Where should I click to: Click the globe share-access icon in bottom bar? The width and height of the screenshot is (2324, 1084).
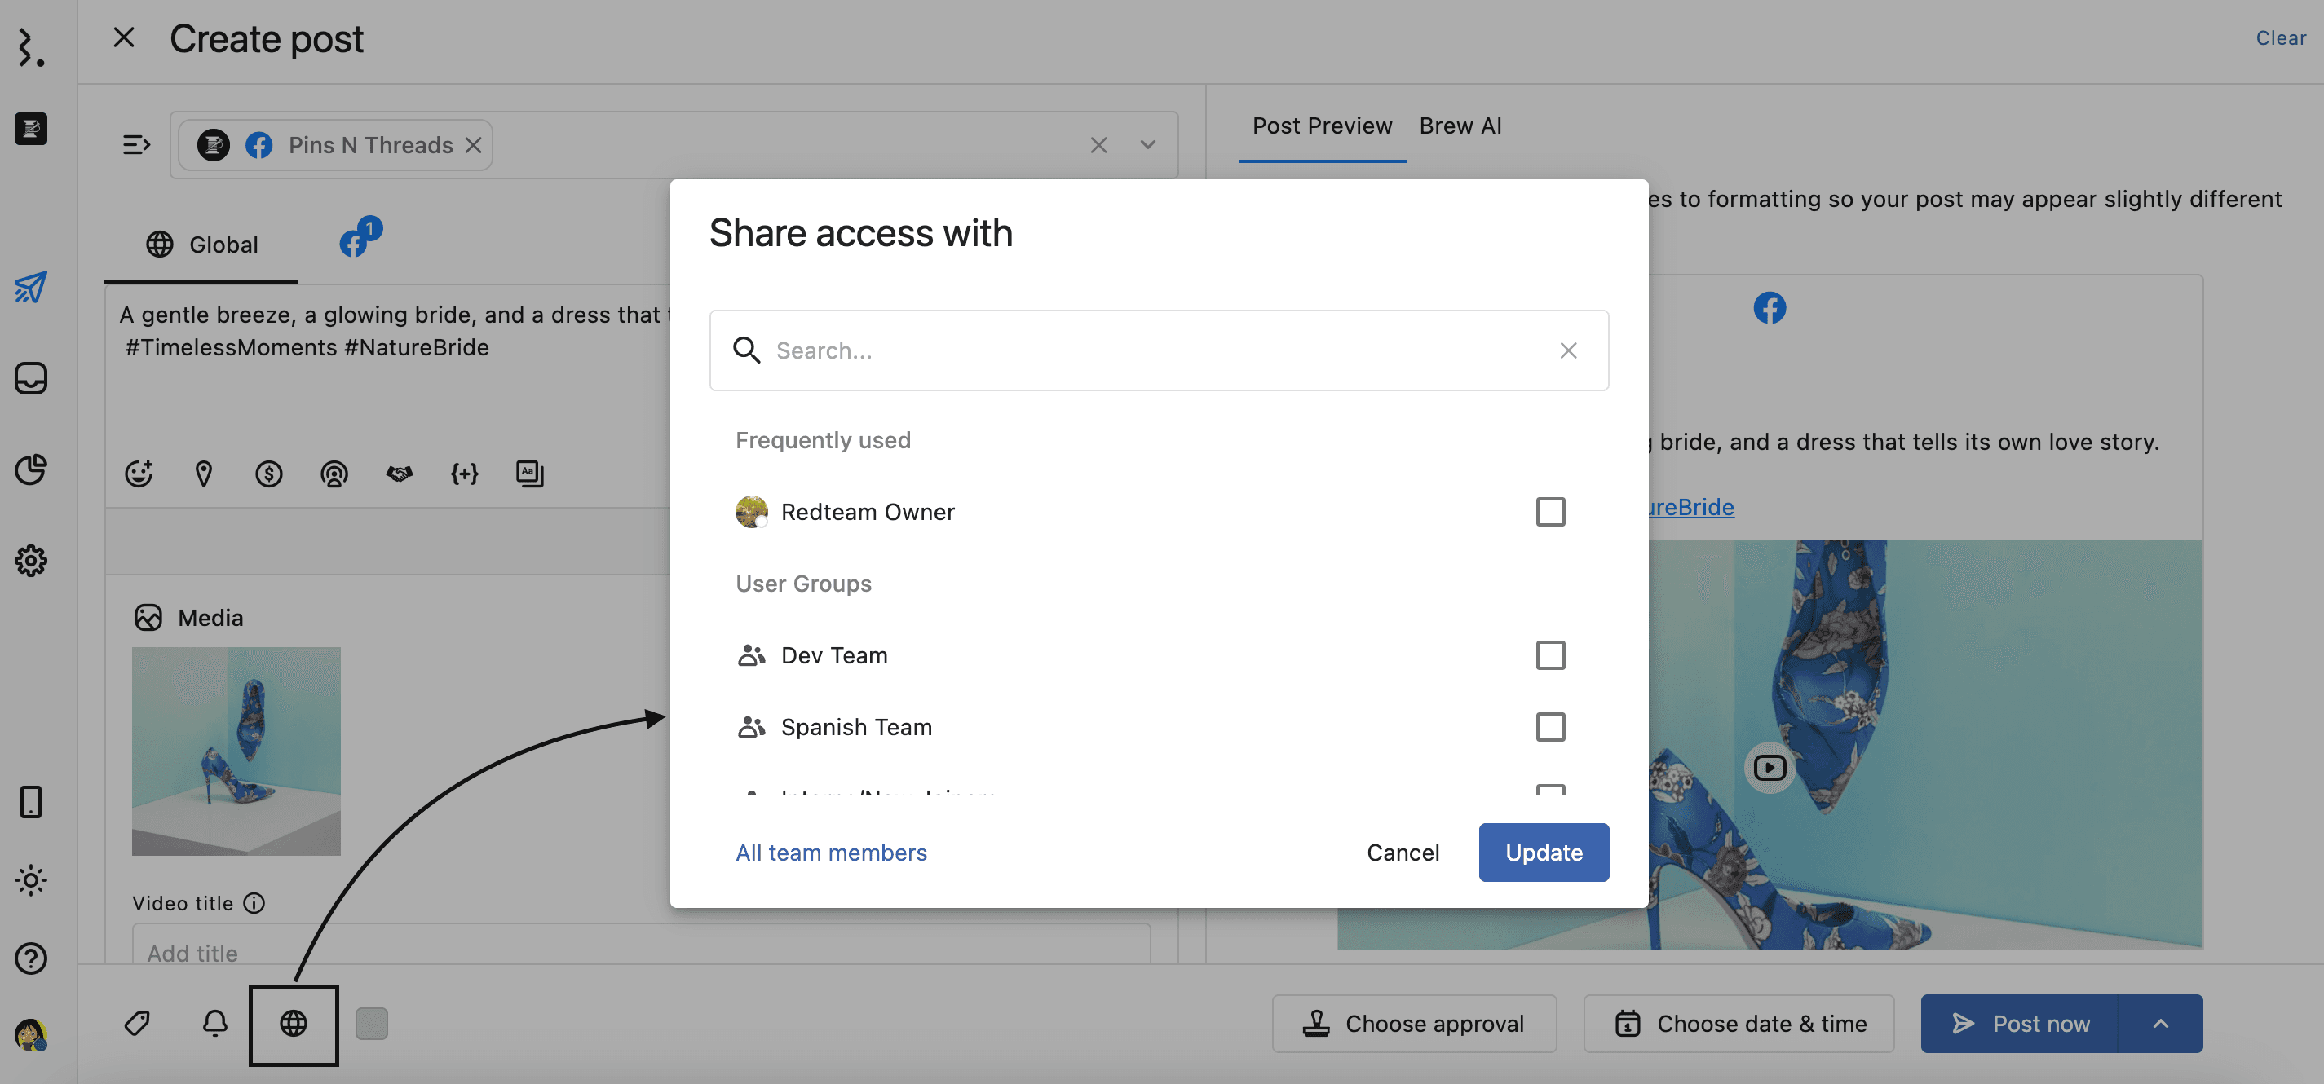pos(294,1024)
